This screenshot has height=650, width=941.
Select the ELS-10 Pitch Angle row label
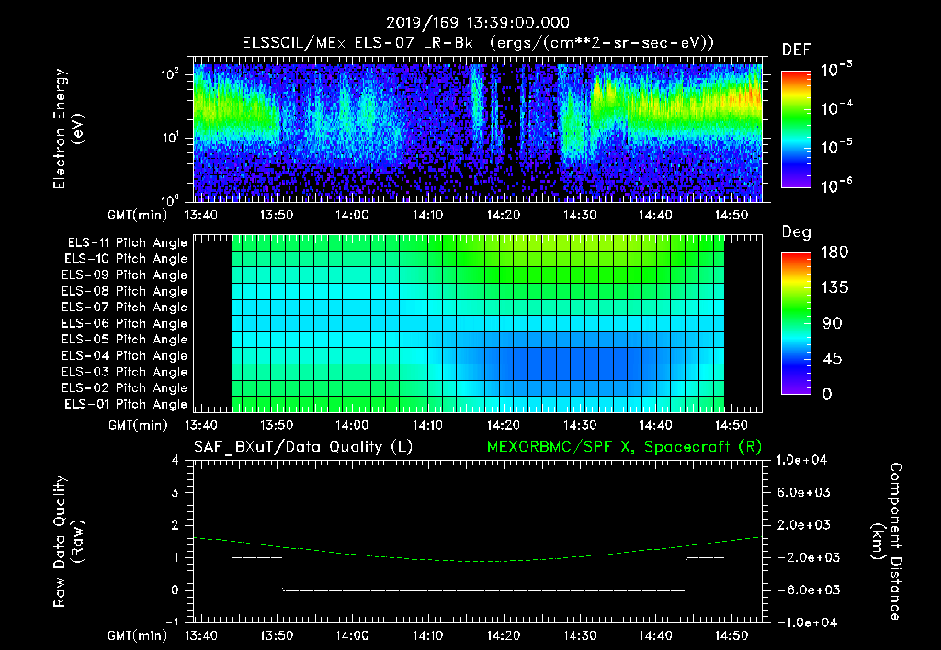(x=126, y=259)
